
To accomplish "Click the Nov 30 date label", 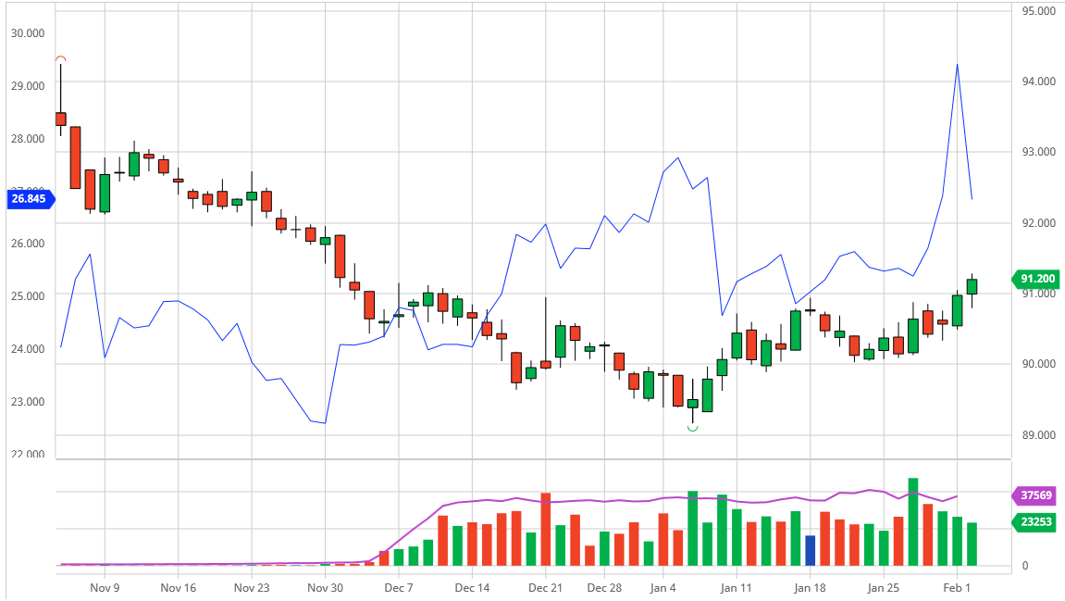I will click(x=325, y=587).
